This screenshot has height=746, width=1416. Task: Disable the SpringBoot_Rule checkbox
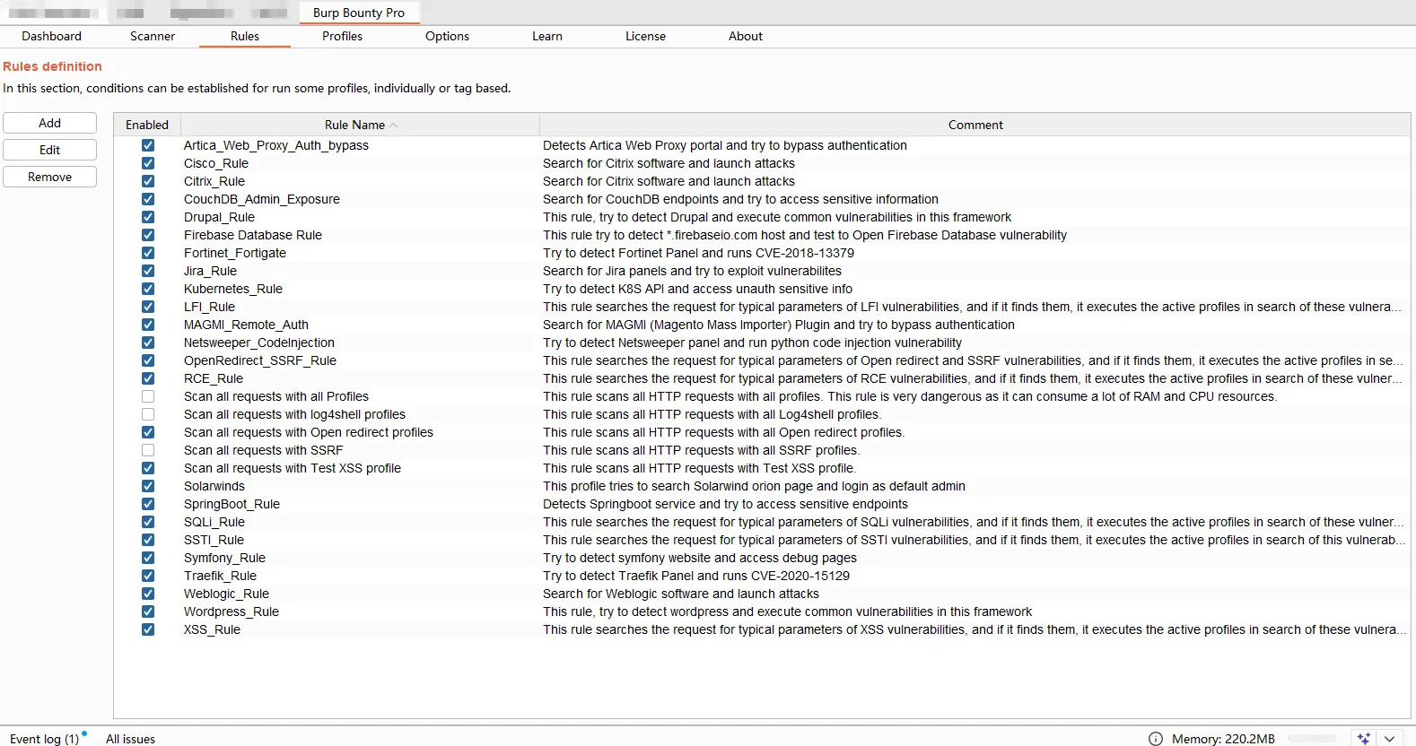(148, 504)
